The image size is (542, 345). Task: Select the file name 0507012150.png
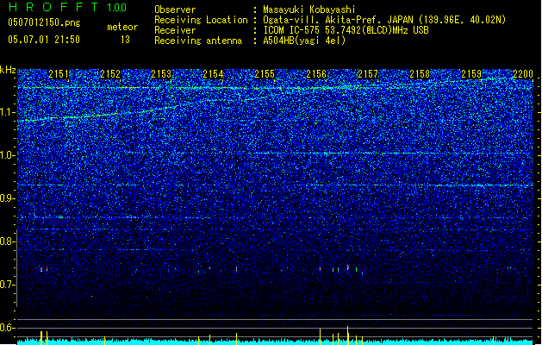point(44,22)
